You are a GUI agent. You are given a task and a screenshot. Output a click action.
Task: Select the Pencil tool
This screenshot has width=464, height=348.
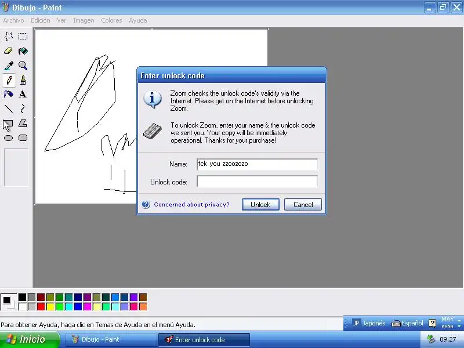coord(9,80)
